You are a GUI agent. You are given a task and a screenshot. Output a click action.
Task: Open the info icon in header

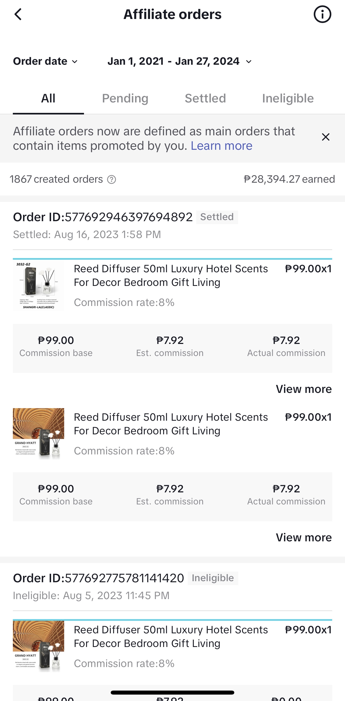pyautogui.click(x=322, y=14)
